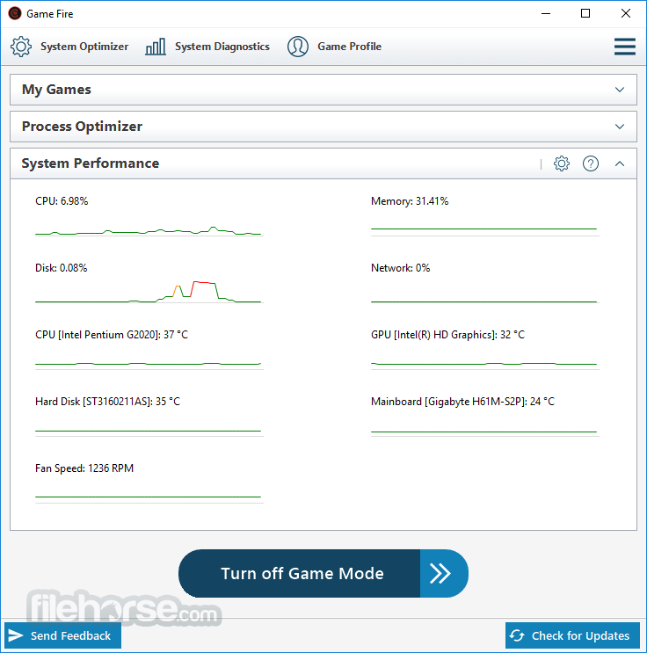Screen dimensions: 647x653
Task: Expand the Process Optimizer section
Action: [620, 127]
